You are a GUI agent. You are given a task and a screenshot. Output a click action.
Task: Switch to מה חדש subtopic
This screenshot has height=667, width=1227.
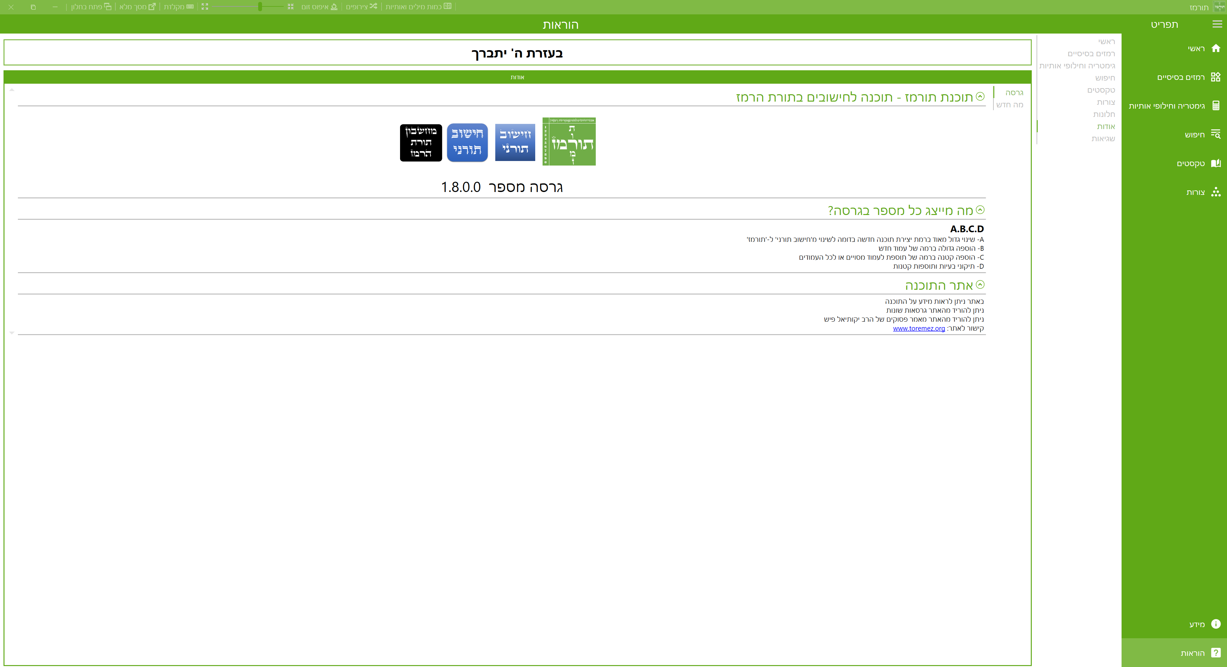[x=1009, y=105]
